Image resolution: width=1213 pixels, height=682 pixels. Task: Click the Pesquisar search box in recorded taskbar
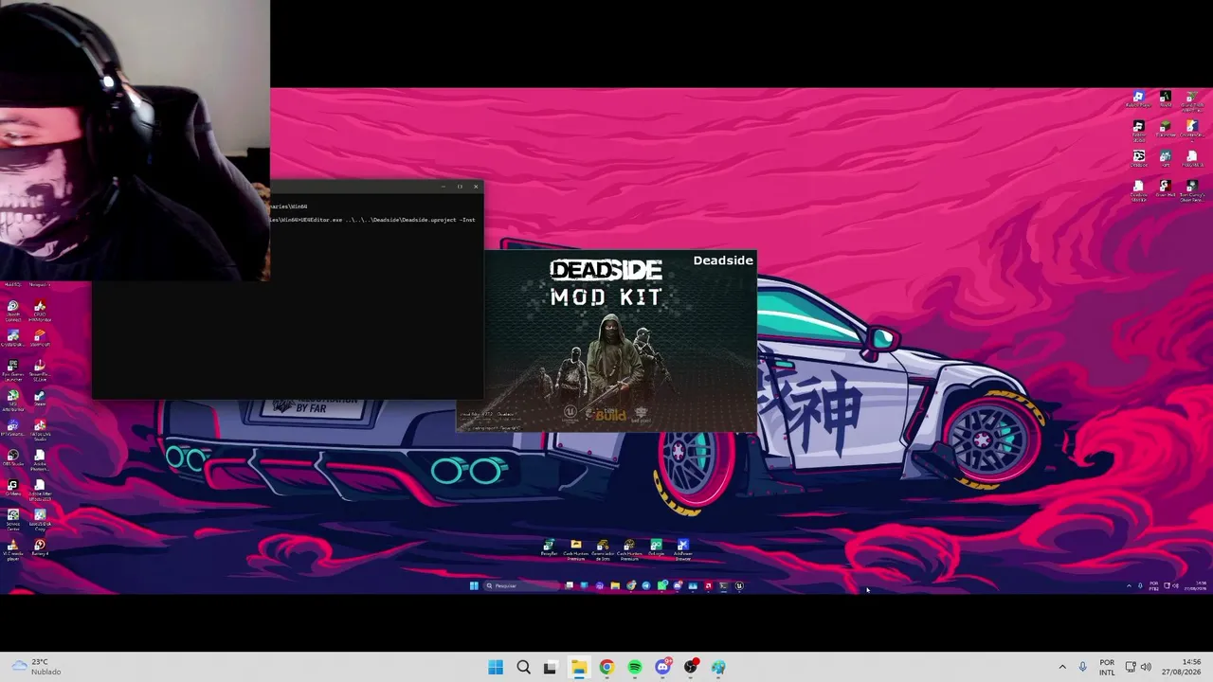click(x=520, y=585)
